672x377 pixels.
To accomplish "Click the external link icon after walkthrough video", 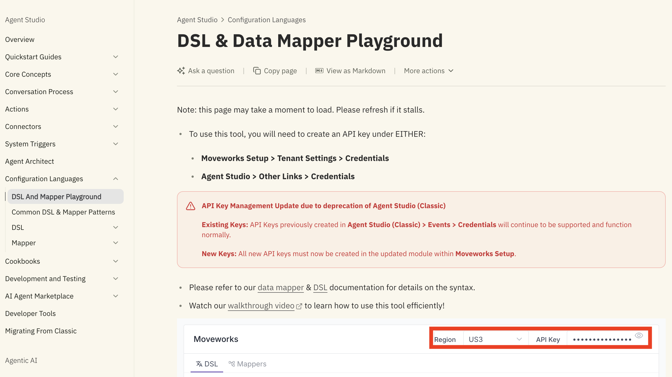I will pyautogui.click(x=299, y=306).
